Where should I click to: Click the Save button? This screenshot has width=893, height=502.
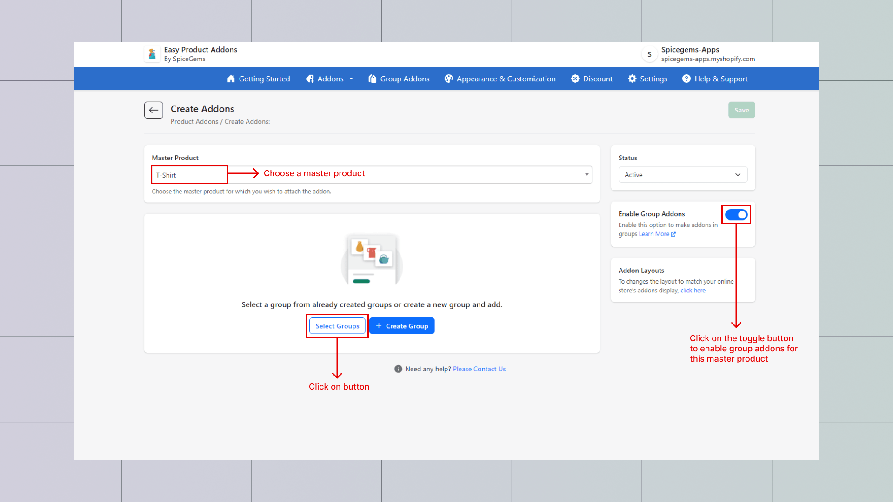[x=741, y=110]
